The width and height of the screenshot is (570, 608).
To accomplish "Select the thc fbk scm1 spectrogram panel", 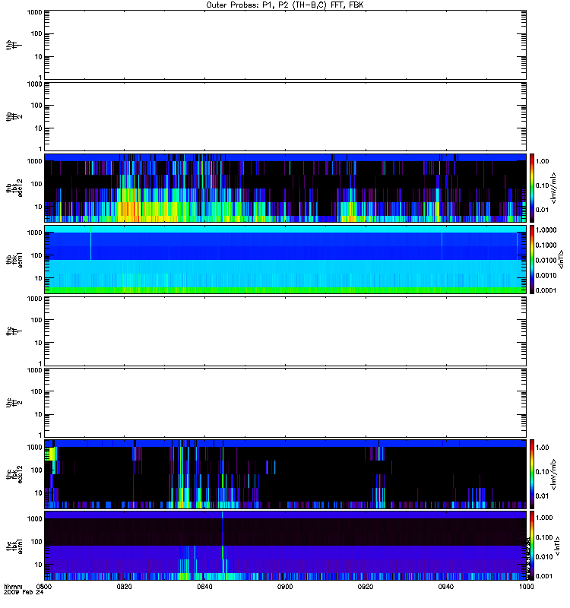I will pyautogui.click(x=285, y=546).
